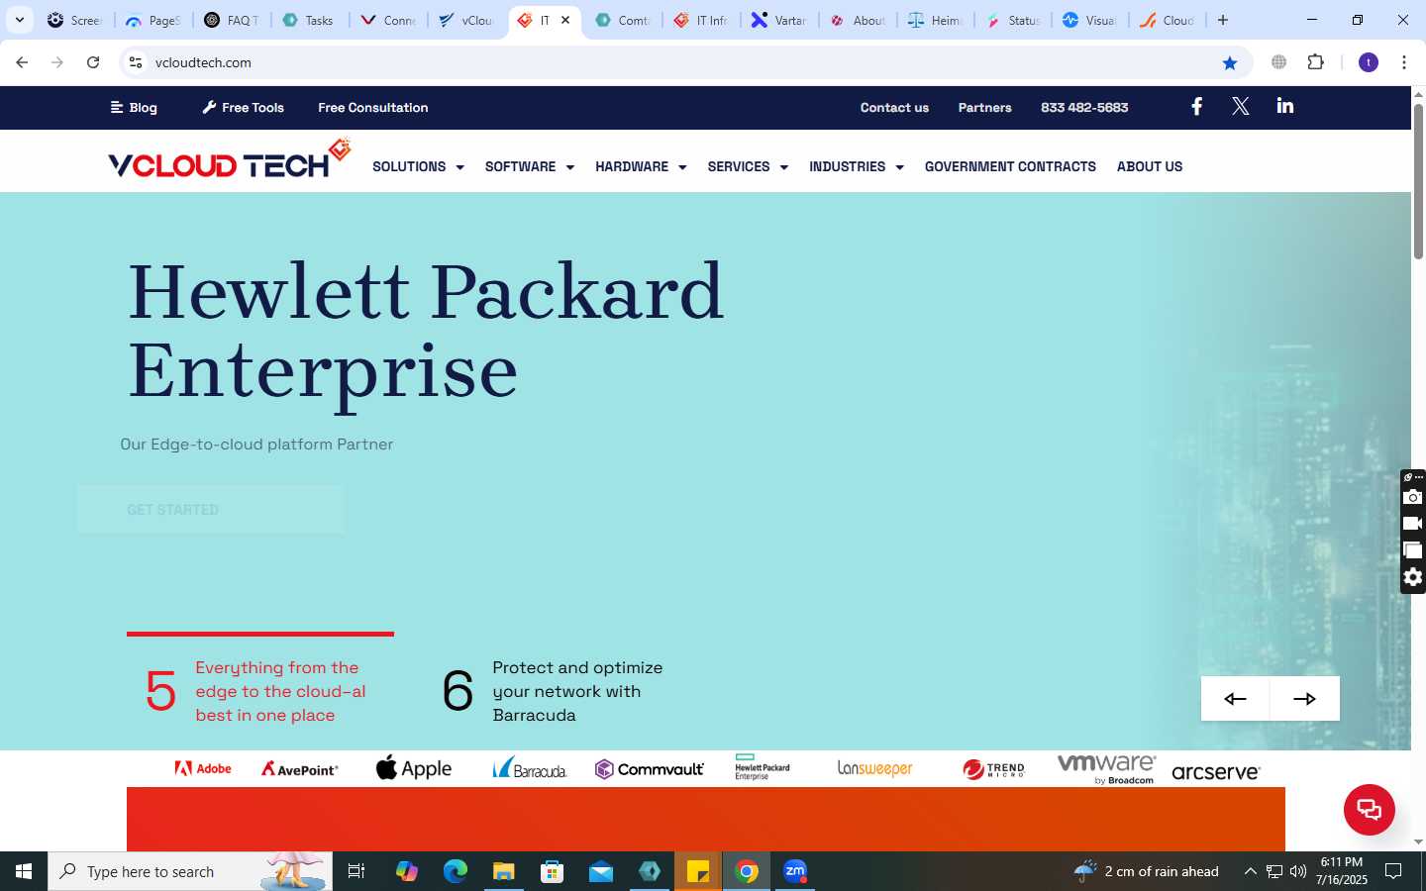Viewport: 1426px width, 891px height.
Task: Open the Chrome extensions puzzle icon
Action: point(1315,62)
